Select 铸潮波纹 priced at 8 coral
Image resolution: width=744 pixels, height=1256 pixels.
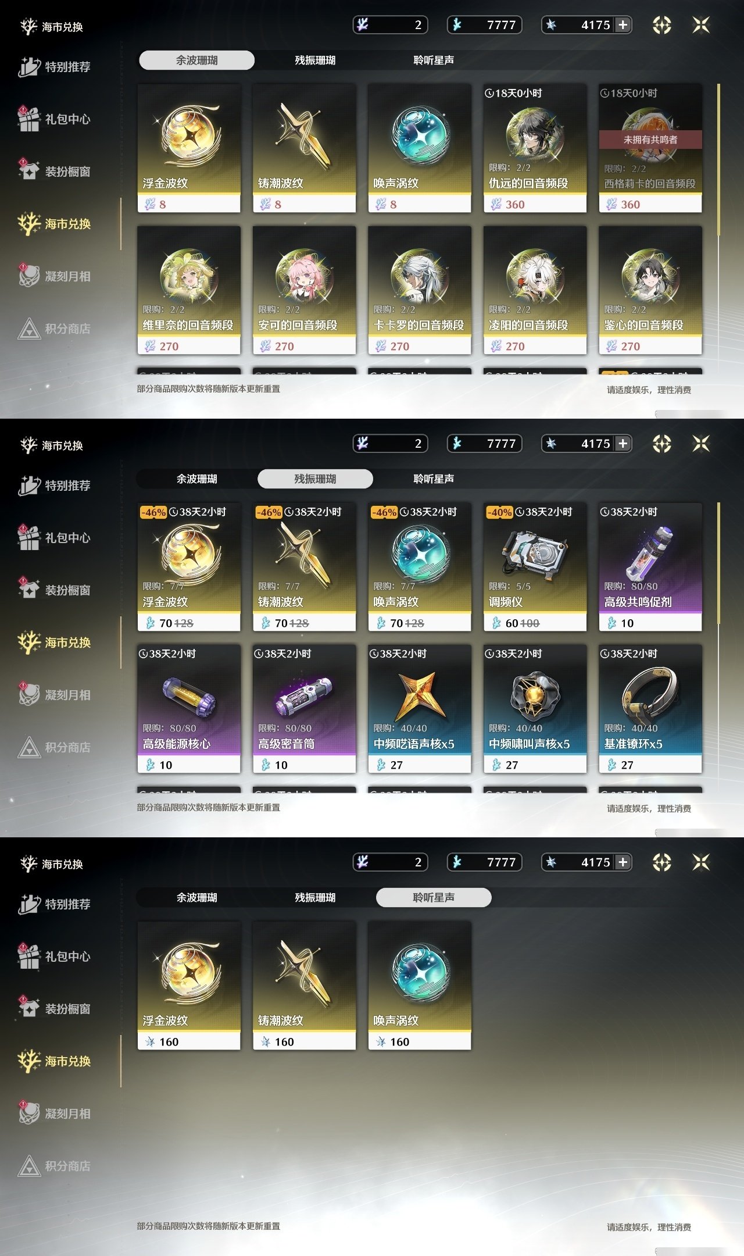point(304,148)
